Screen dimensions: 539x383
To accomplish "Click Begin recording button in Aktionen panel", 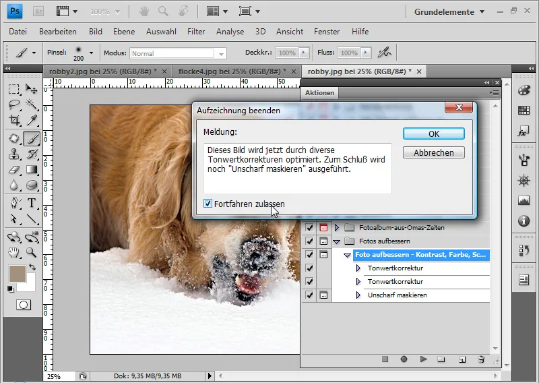I will coord(404,359).
